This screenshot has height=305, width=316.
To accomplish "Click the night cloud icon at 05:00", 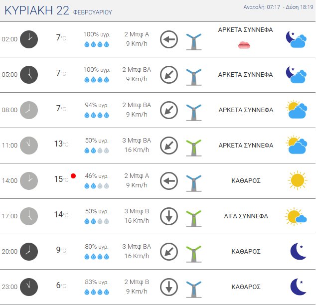I will pos(296,75).
